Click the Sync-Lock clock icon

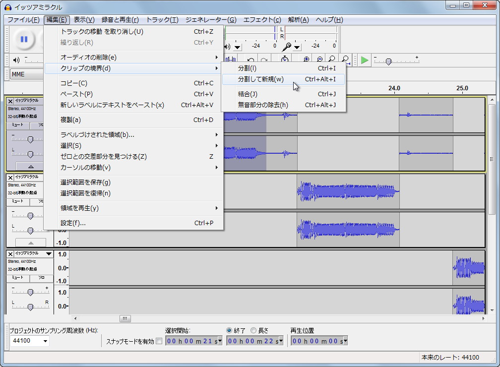(x=284, y=60)
